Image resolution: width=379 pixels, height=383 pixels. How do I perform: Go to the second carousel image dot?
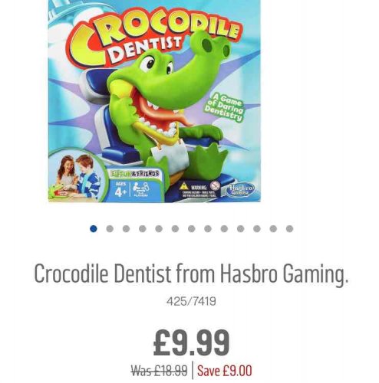(x=110, y=228)
